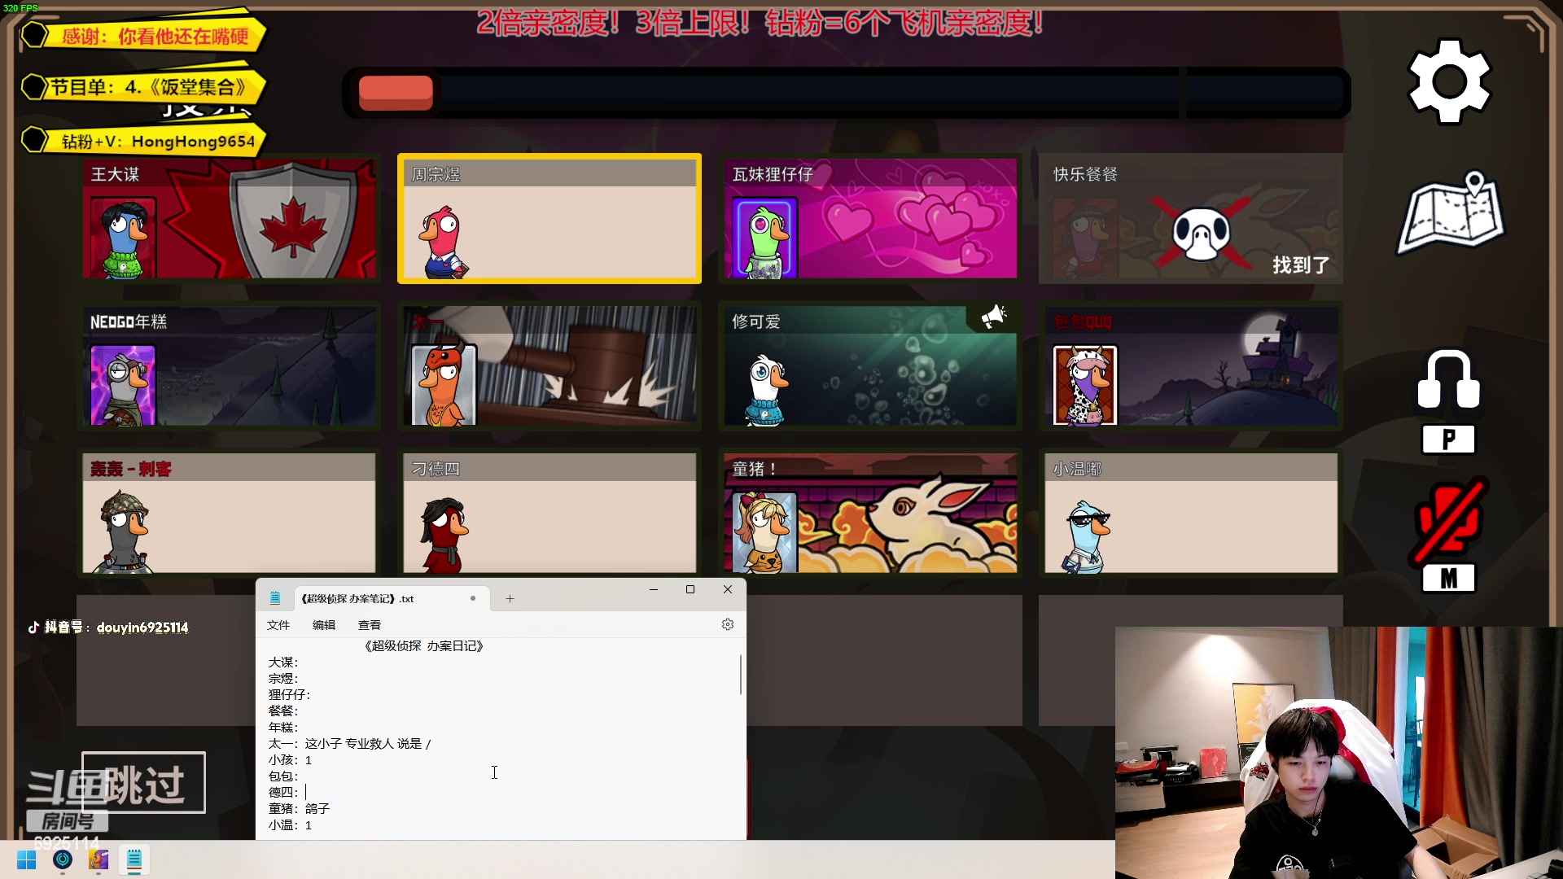Click the 小孩: 1 line in Notepad
Viewport: 1563px width, 879px height.
tap(291, 760)
